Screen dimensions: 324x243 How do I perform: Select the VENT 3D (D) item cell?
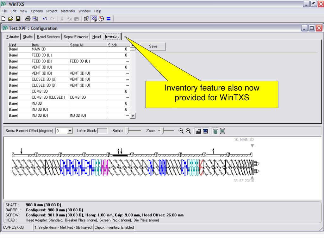(x=50, y=73)
